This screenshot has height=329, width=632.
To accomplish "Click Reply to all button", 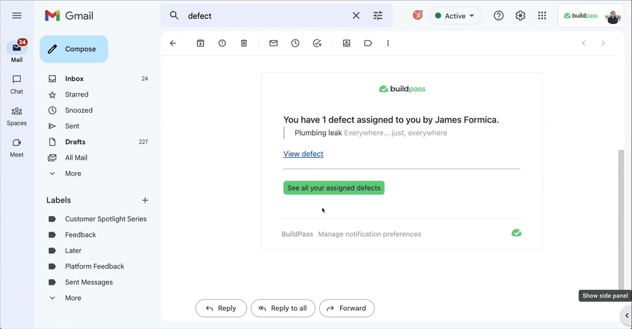I will point(283,308).
